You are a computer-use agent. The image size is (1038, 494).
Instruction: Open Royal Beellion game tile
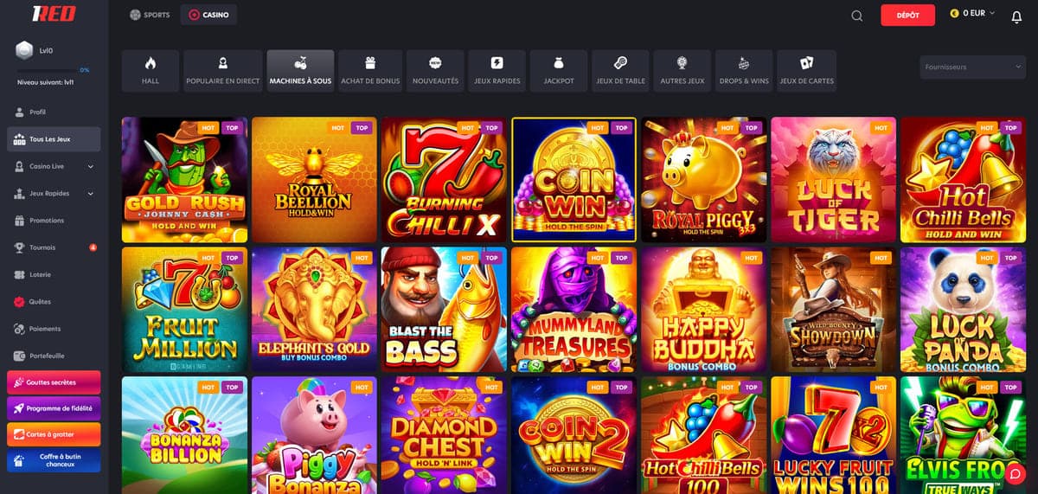click(314, 180)
